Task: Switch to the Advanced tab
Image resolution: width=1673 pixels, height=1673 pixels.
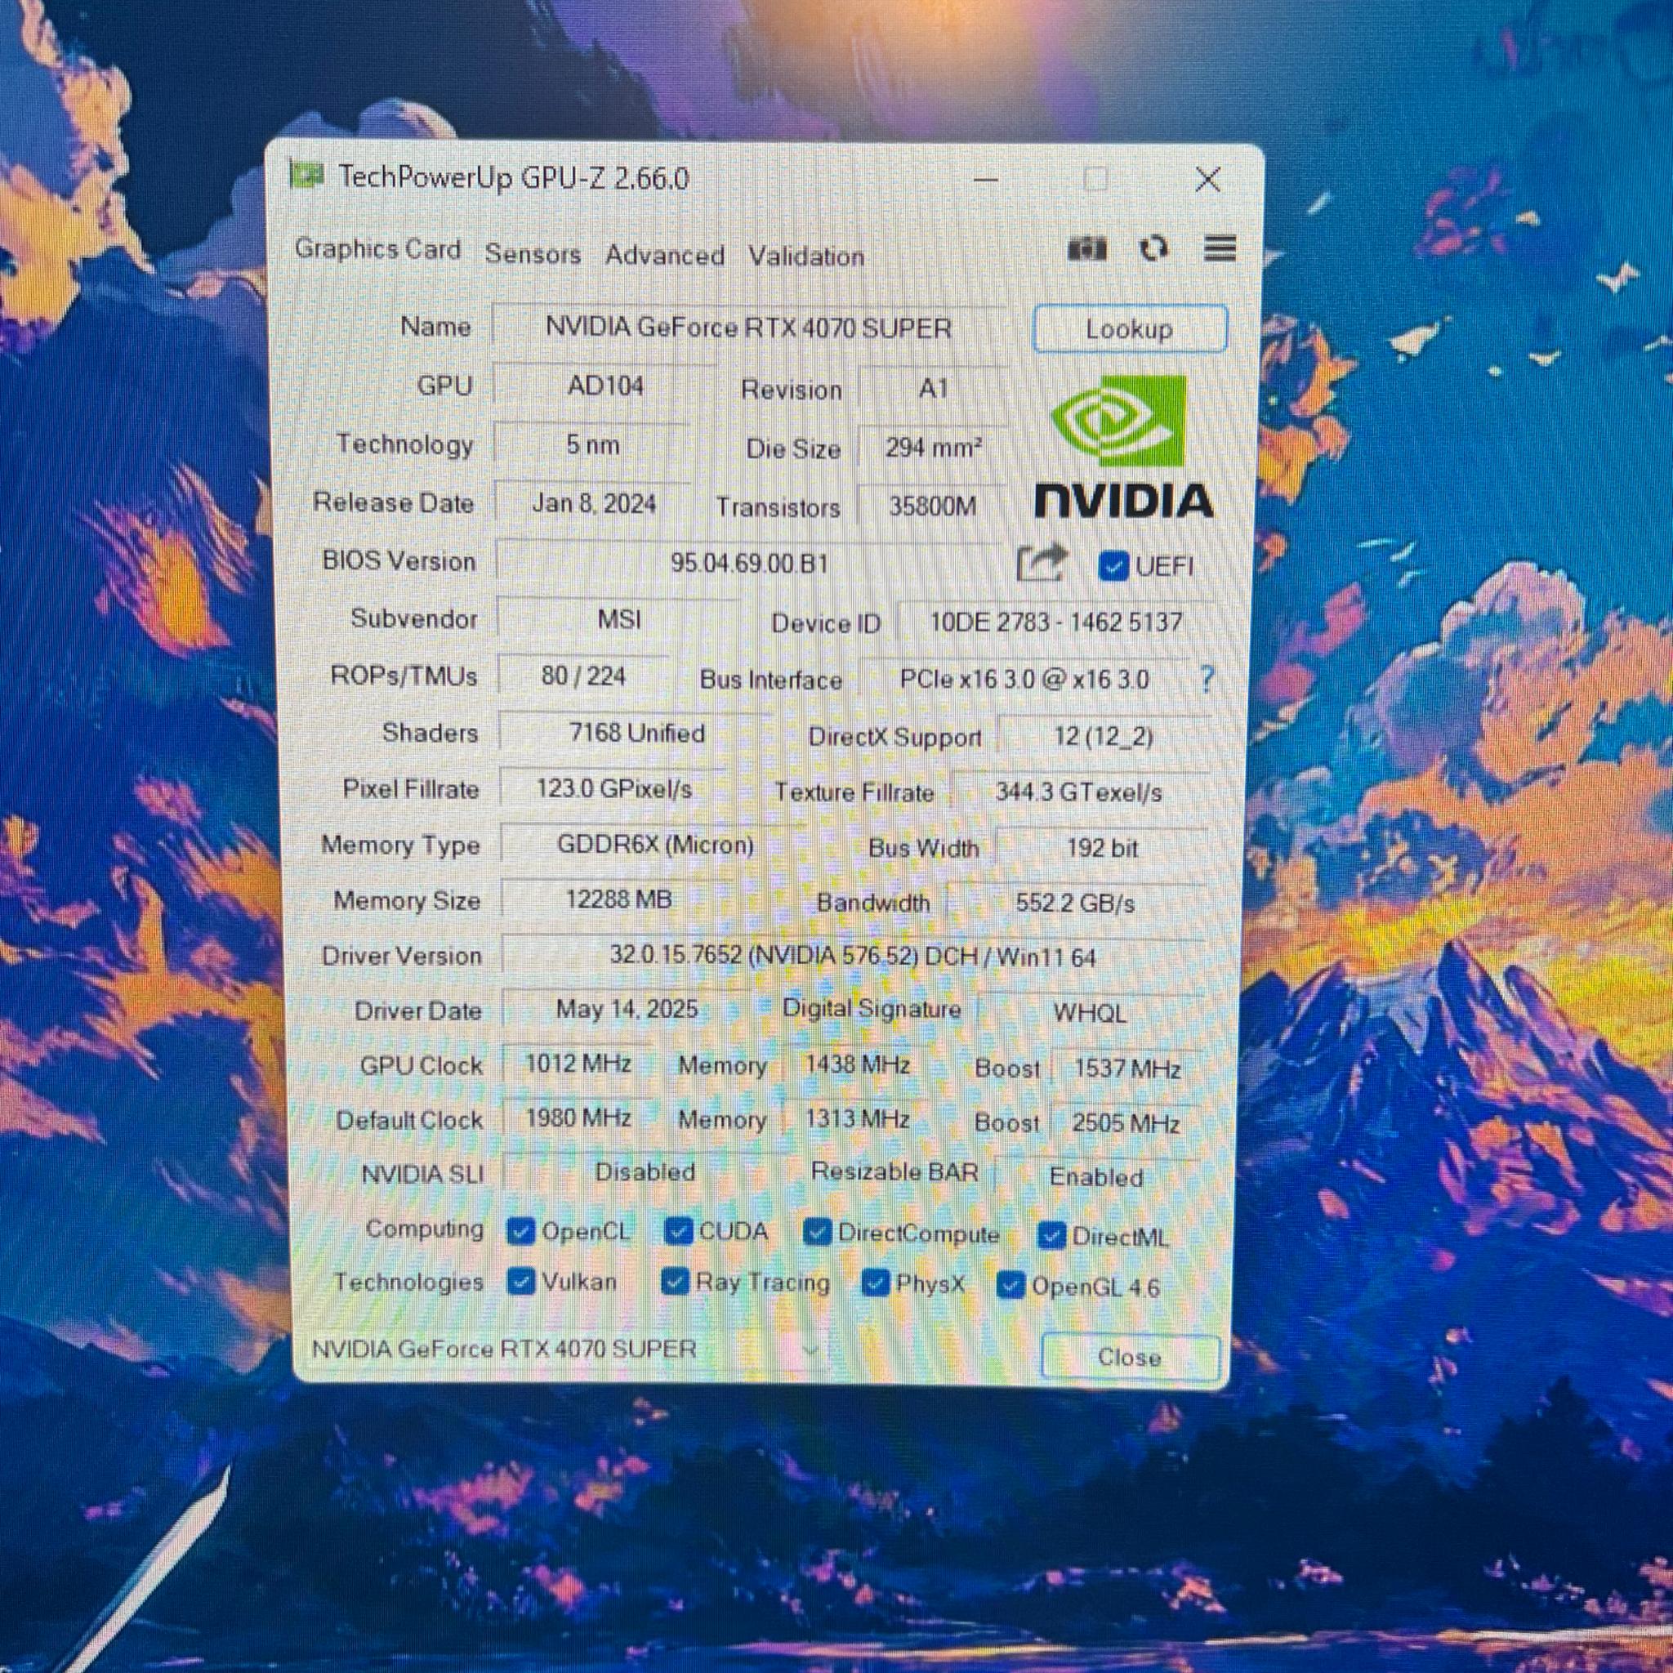Action: click(664, 255)
